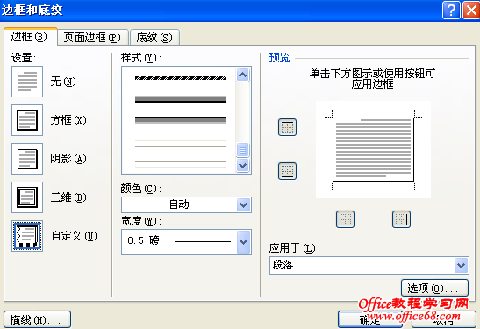Select the diagonal striped line style
This screenshot has height=329, width=480.
pyautogui.click(x=181, y=78)
